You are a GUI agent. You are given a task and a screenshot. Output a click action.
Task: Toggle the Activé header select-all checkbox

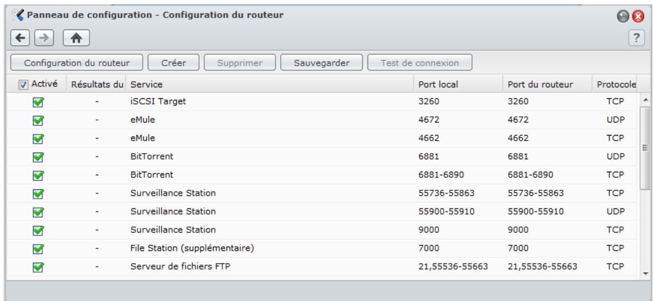point(23,84)
